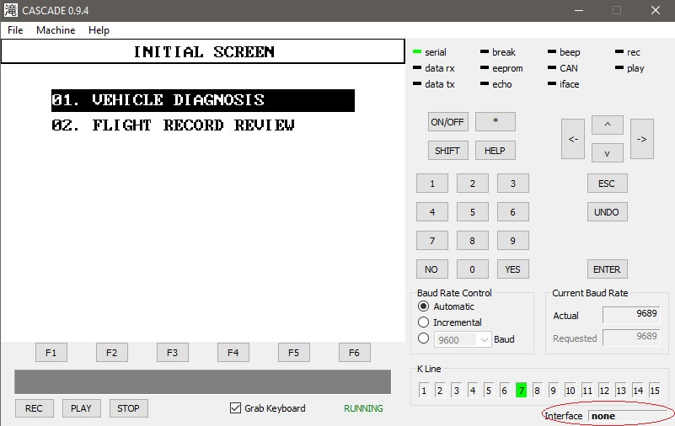The height and width of the screenshot is (426, 675).
Task: Click the PLAY button
Action: 82,408
